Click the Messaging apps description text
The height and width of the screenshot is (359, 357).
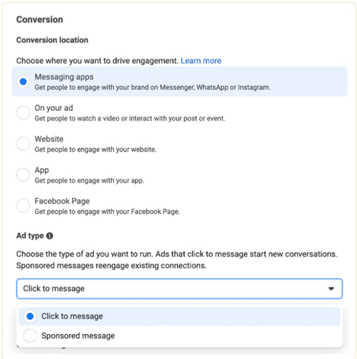[153, 88]
